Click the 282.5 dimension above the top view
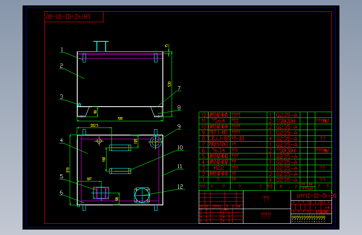Image resolution: width=362 pixels, height=235 pixels. (x=94, y=125)
